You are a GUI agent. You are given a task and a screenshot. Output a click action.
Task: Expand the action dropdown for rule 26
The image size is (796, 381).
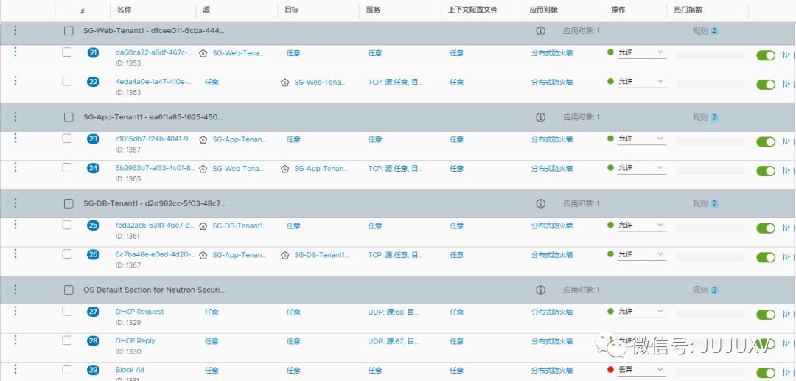(x=640, y=254)
